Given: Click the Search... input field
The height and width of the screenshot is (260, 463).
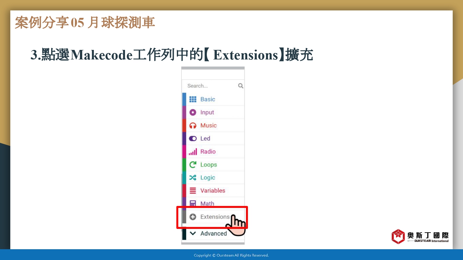Looking at the screenshot, I should point(213,86).
